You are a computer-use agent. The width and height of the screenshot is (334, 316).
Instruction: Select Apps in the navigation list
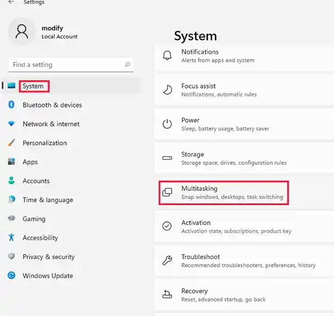(x=71, y=162)
